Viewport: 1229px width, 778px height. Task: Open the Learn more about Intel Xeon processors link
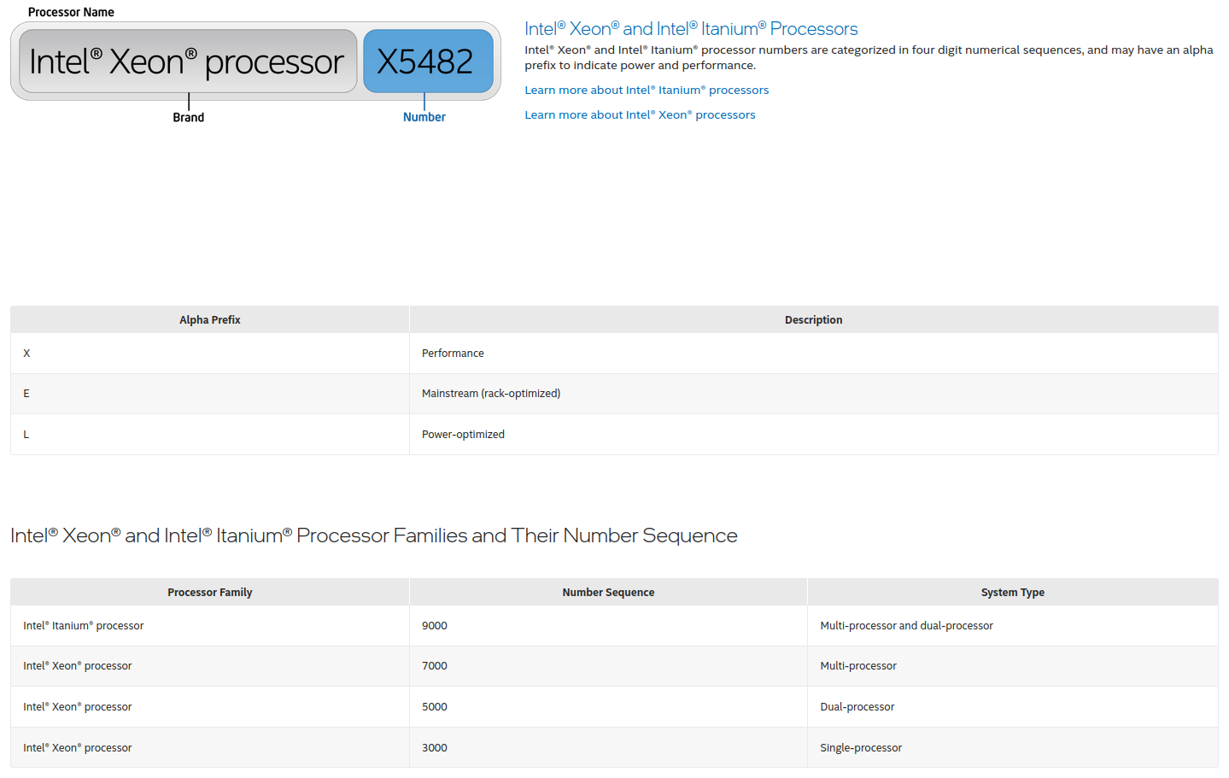pyautogui.click(x=640, y=114)
